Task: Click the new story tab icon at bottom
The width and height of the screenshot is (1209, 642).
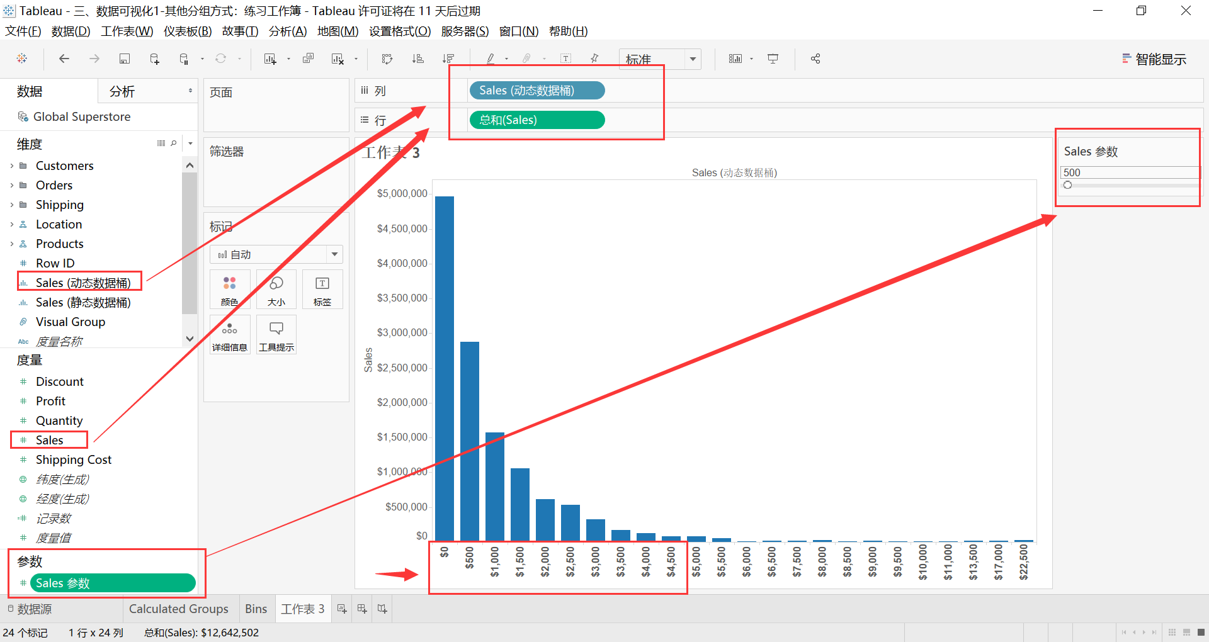Action: [x=382, y=609]
